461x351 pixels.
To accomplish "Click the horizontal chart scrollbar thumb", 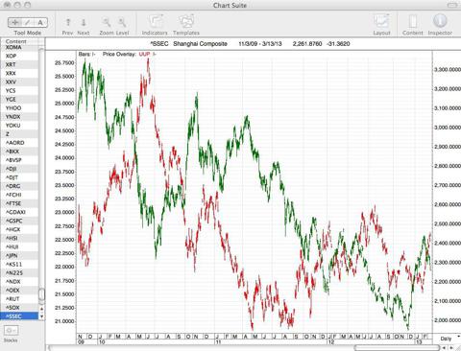I will tap(398, 347).
